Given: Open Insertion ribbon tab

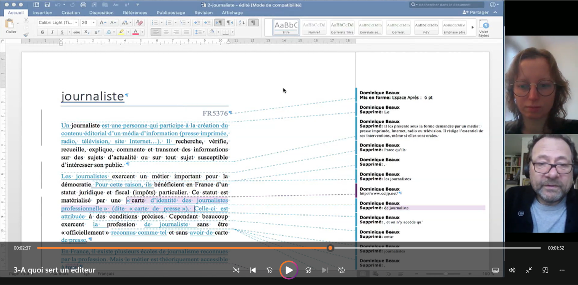Looking at the screenshot, I should [43, 13].
